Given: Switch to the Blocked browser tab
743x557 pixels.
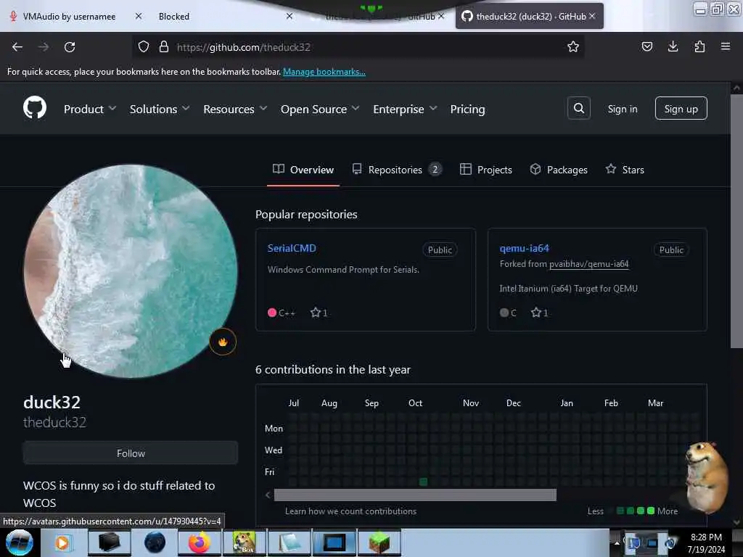Looking at the screenshot, I should pyautogui.click(x=174, y=16).
